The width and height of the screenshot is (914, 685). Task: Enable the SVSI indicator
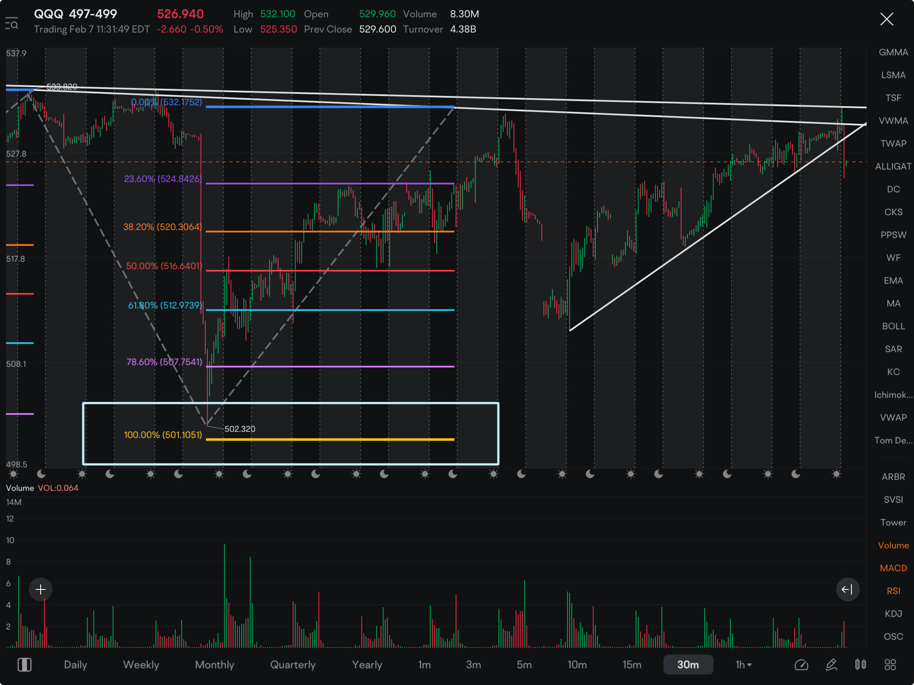coord(893,500)
